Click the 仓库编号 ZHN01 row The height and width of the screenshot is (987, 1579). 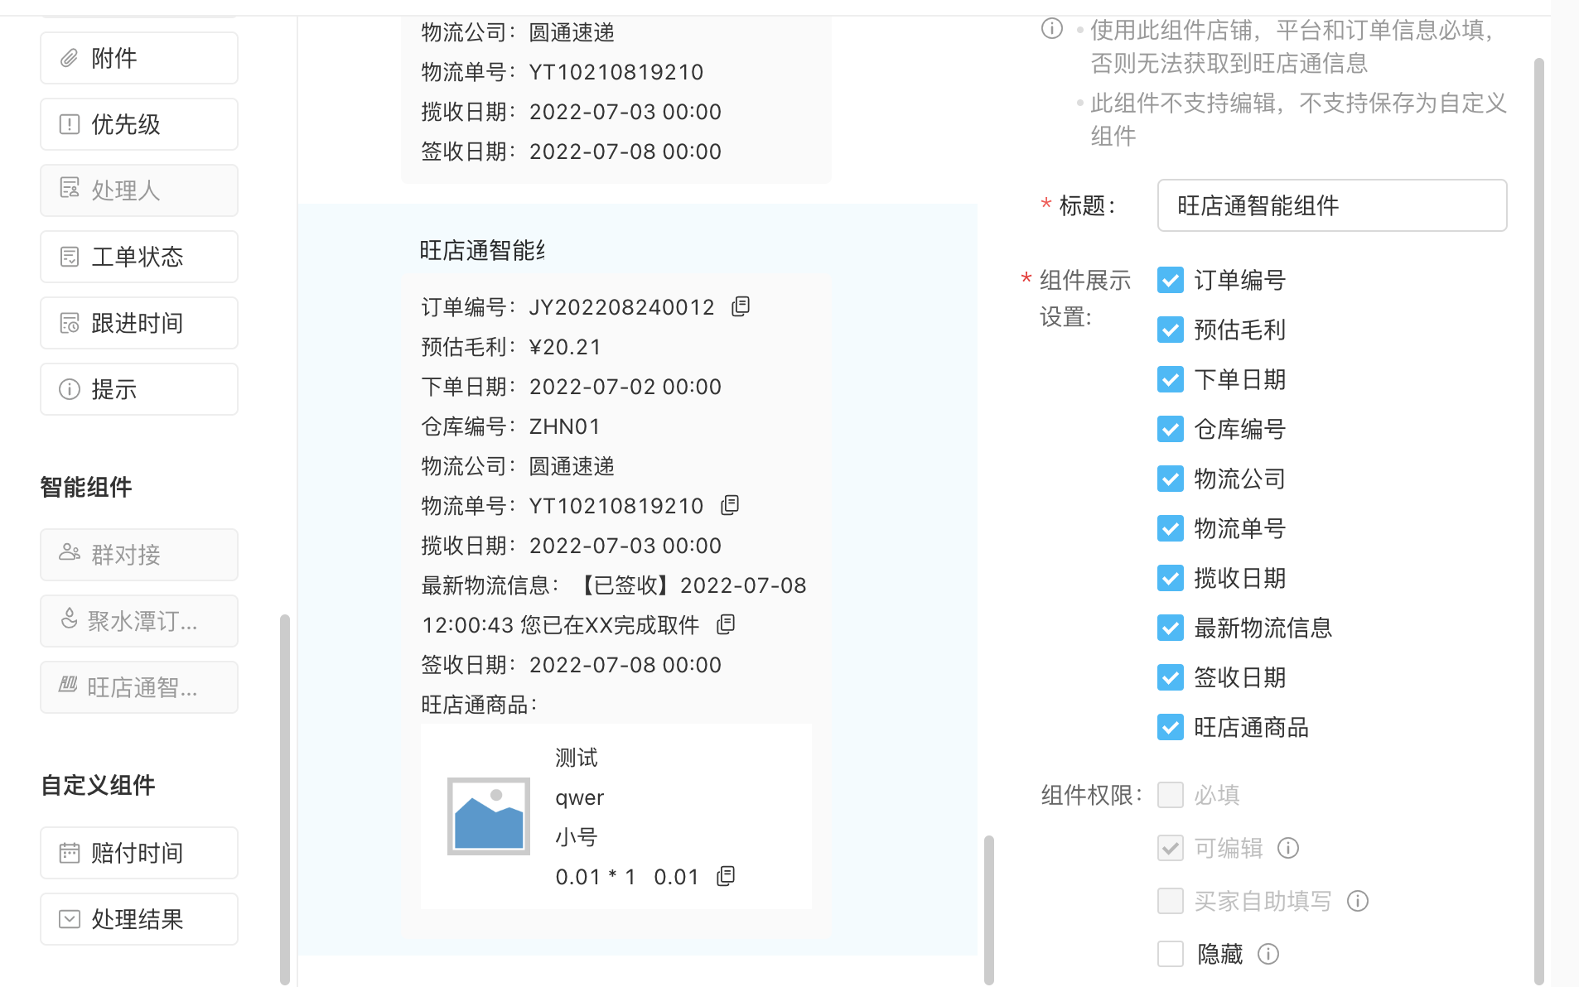coord(510,426)
